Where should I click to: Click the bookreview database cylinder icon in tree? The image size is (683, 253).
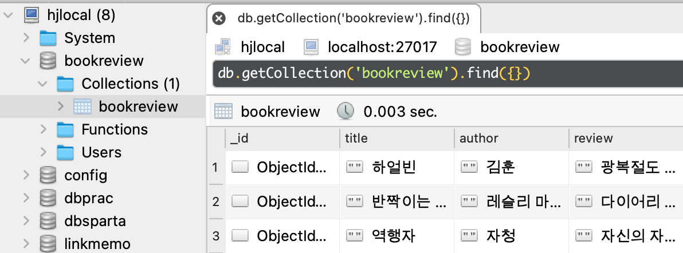click(48, 61)
